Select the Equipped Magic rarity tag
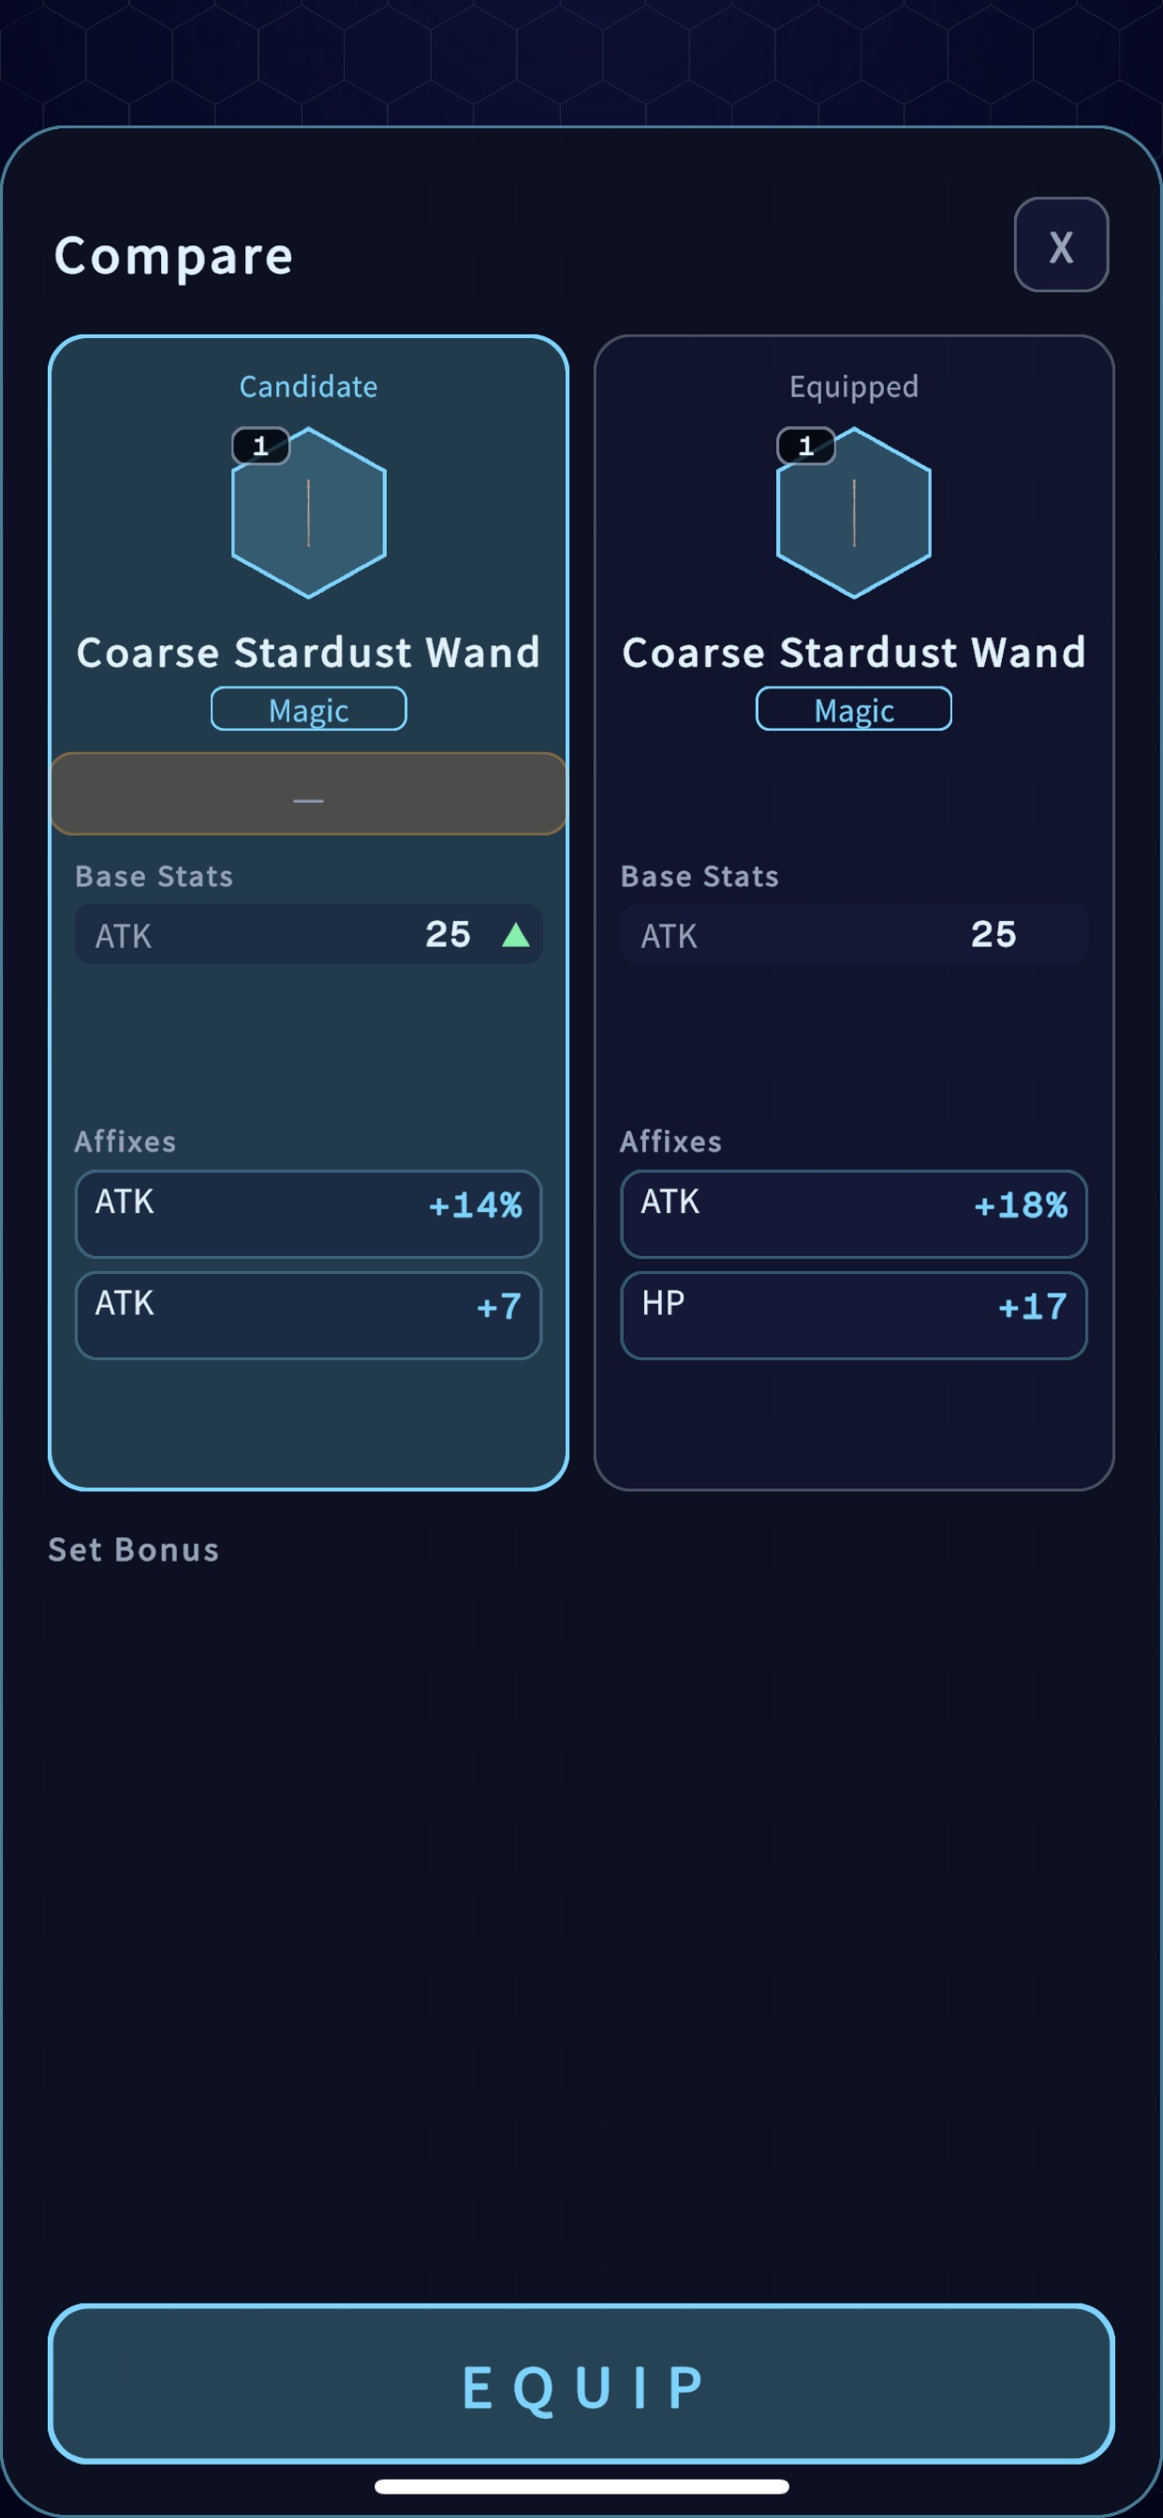 [853, 709]
